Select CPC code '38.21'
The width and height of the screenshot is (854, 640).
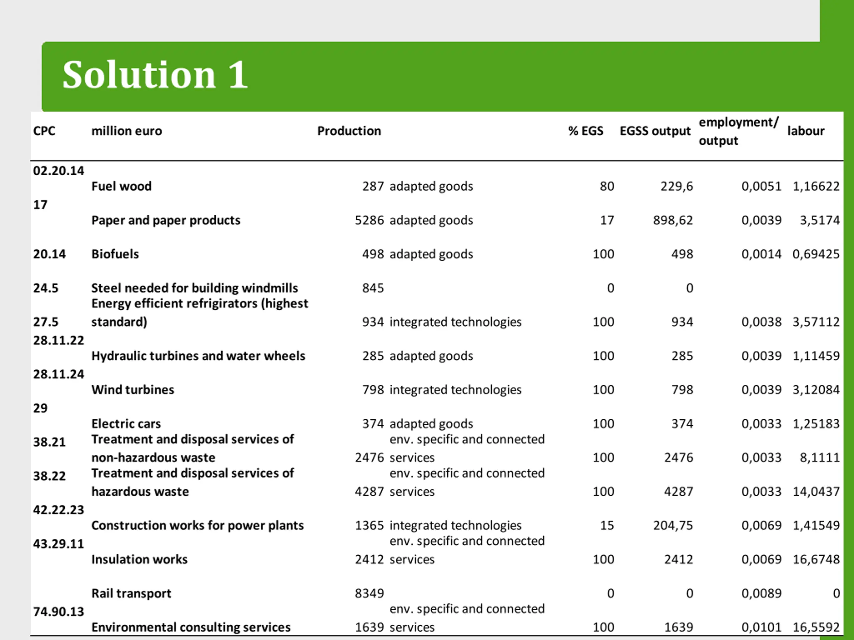pos(49,442)
